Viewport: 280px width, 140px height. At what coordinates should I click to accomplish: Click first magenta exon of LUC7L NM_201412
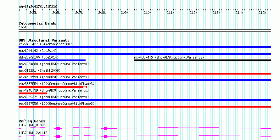(x=58, y=137)
